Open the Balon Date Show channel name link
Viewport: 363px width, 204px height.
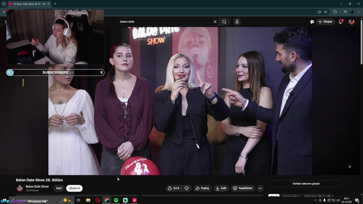[x=37, y=186]
